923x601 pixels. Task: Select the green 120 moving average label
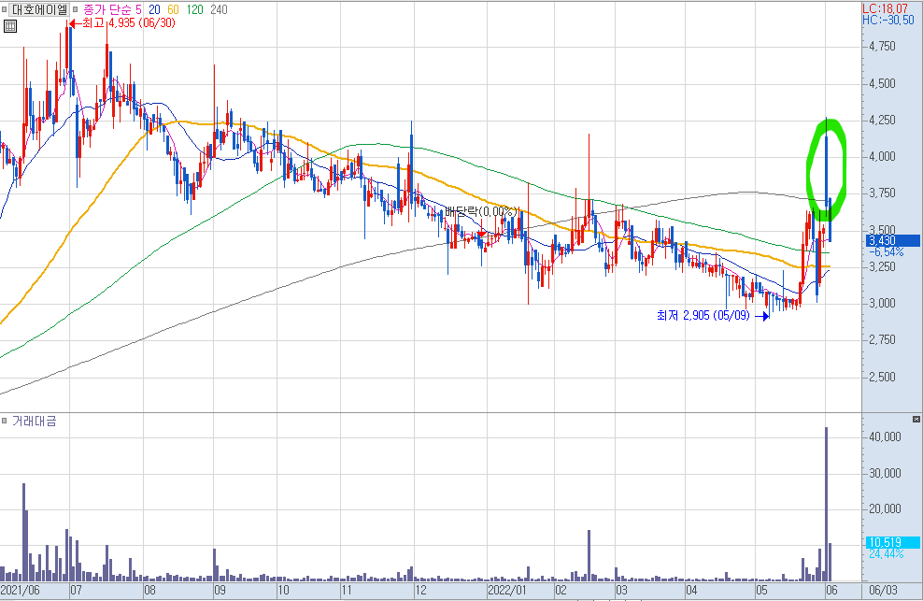pyautogui.click(x=195, y=9)
